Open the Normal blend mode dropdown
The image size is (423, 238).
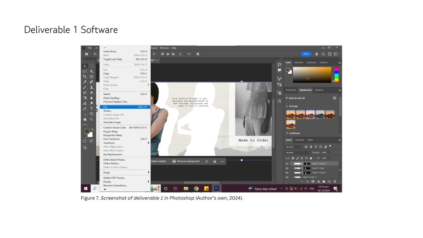pos(297,152)
